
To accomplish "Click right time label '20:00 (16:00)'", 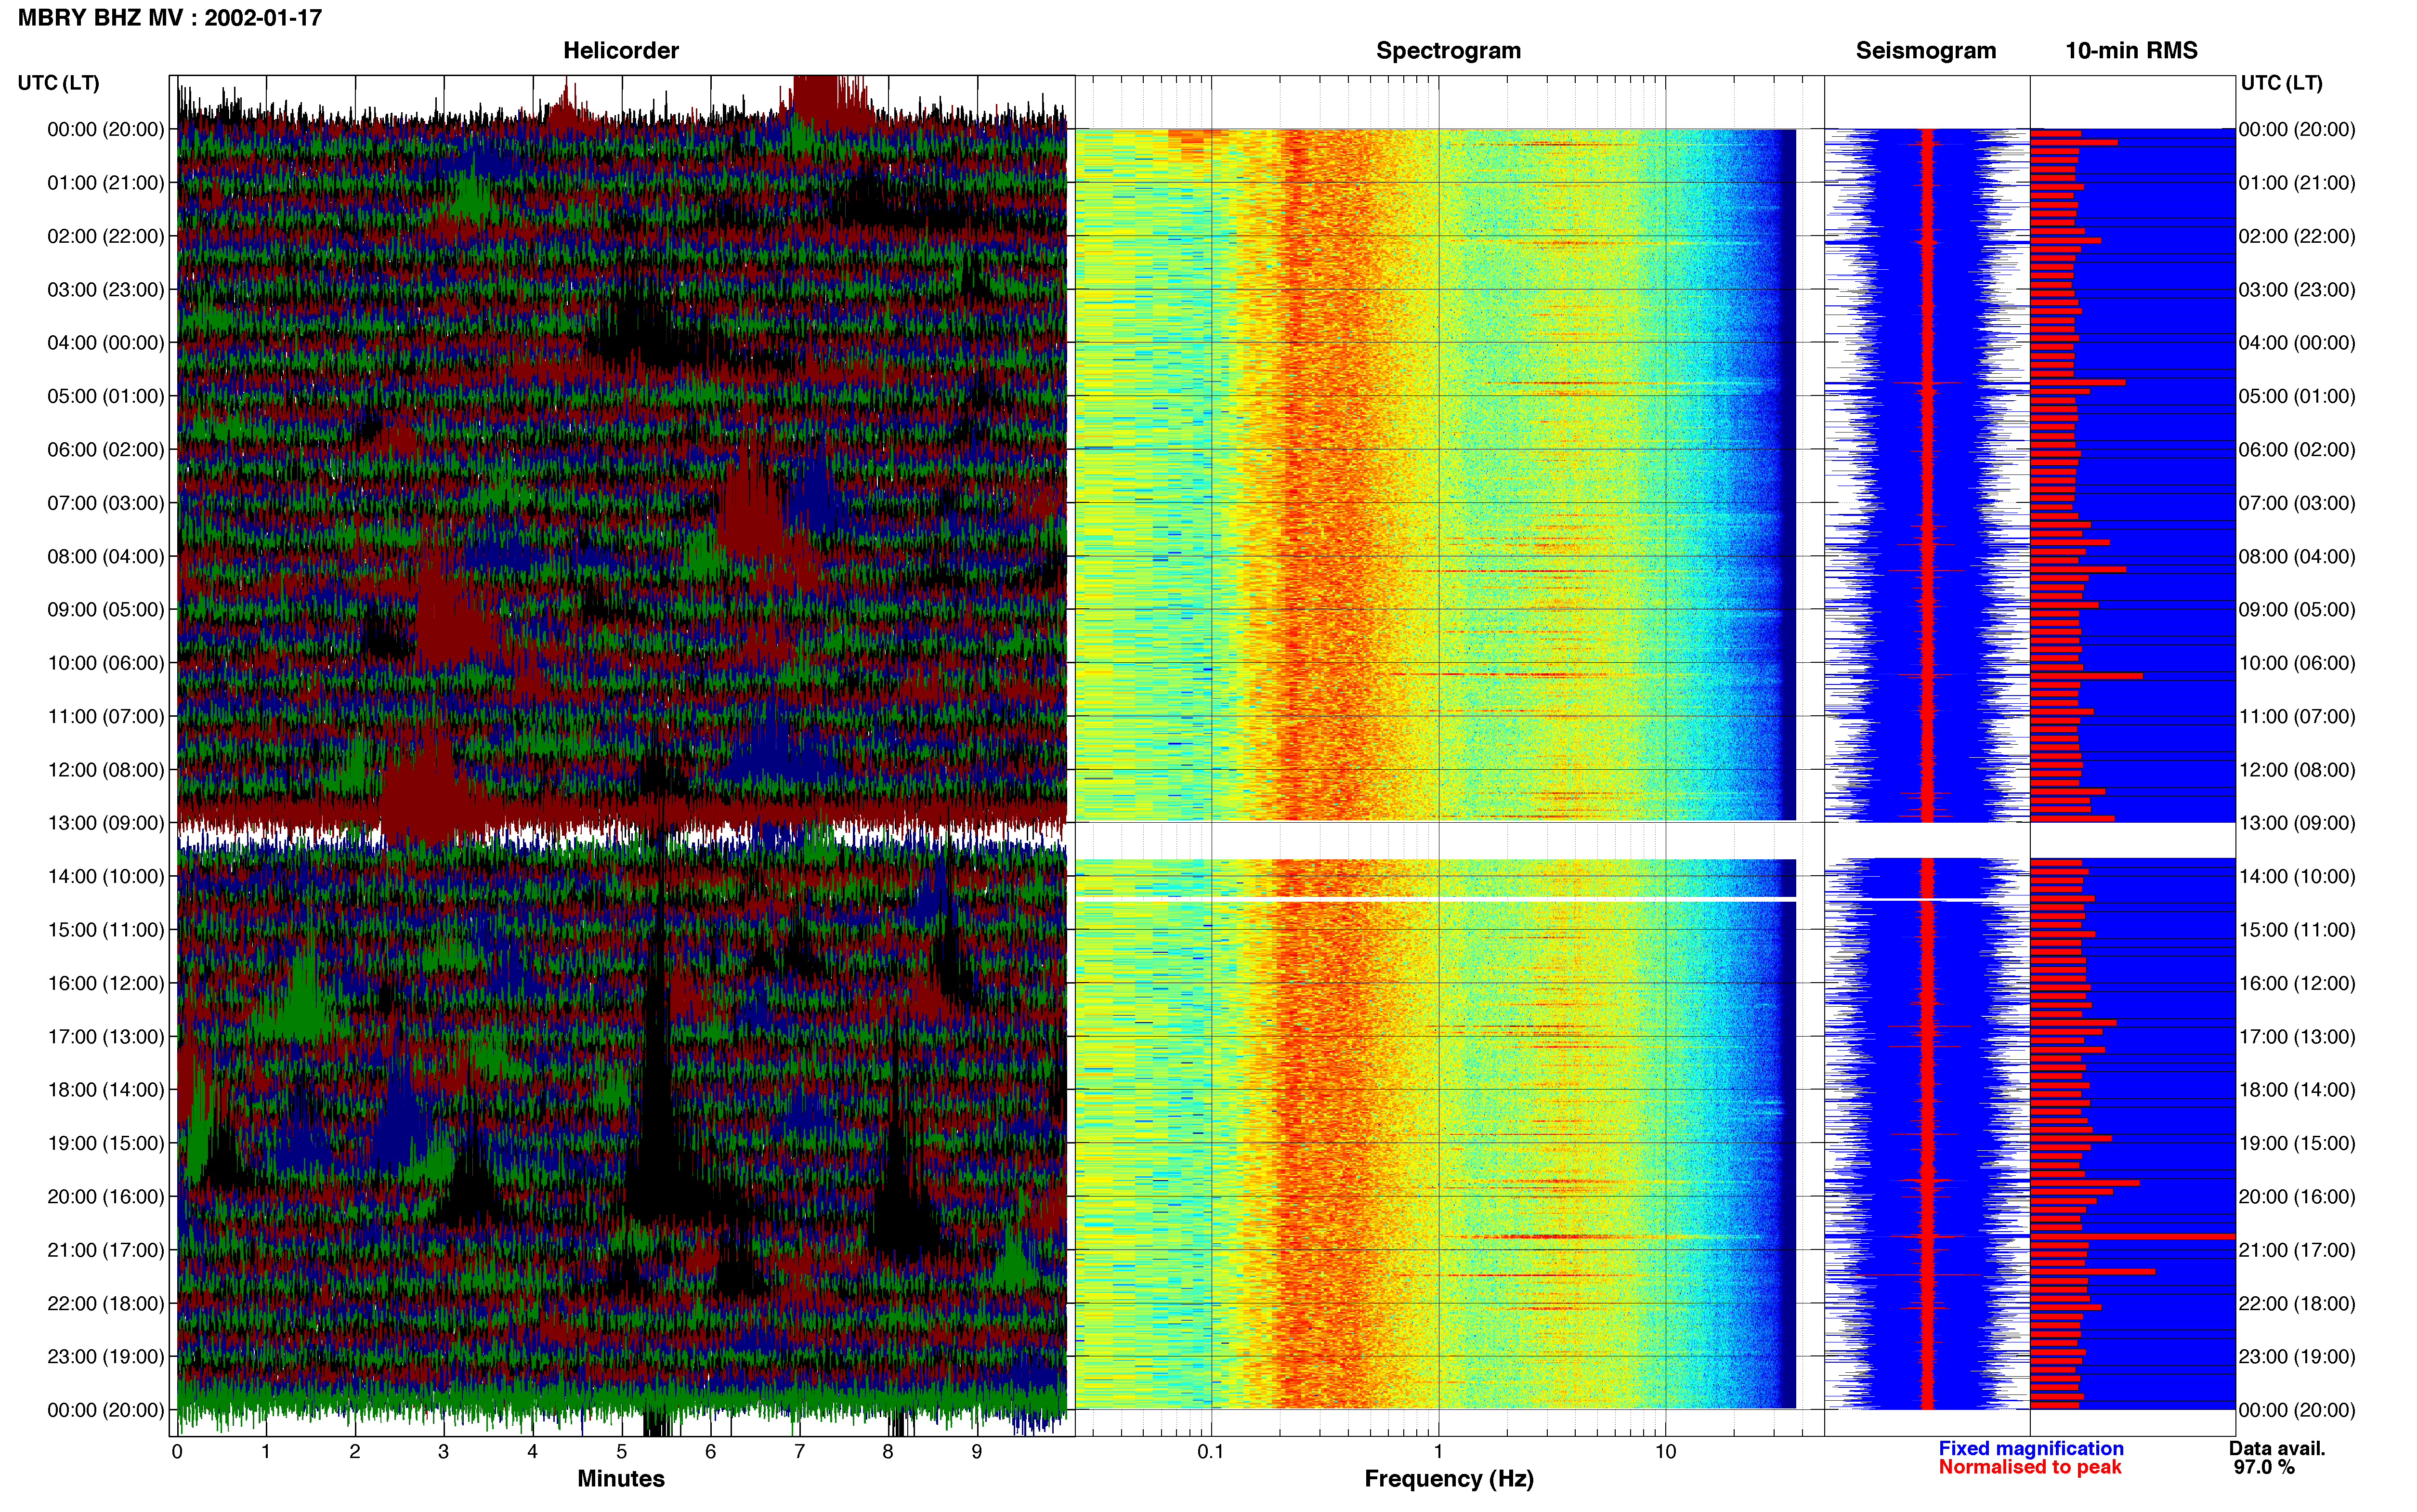I will pyautogui.click(x=2297, y=1196).
